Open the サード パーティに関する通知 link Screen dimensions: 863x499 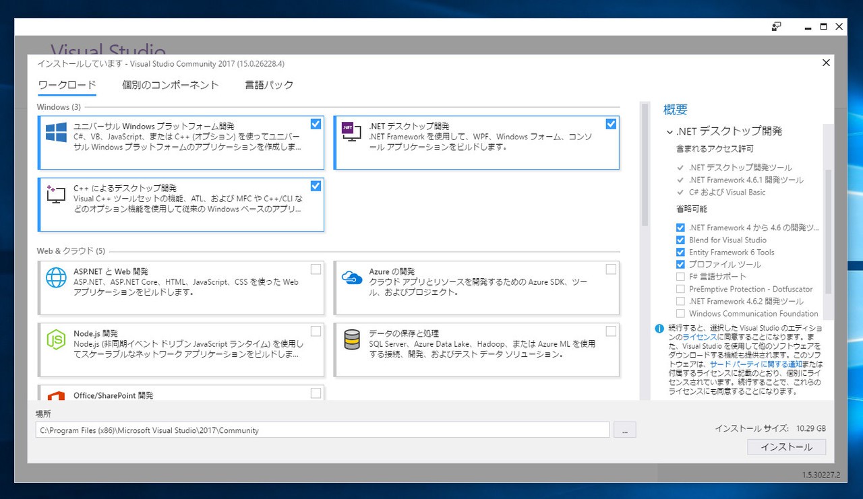(x=755, y=364)
